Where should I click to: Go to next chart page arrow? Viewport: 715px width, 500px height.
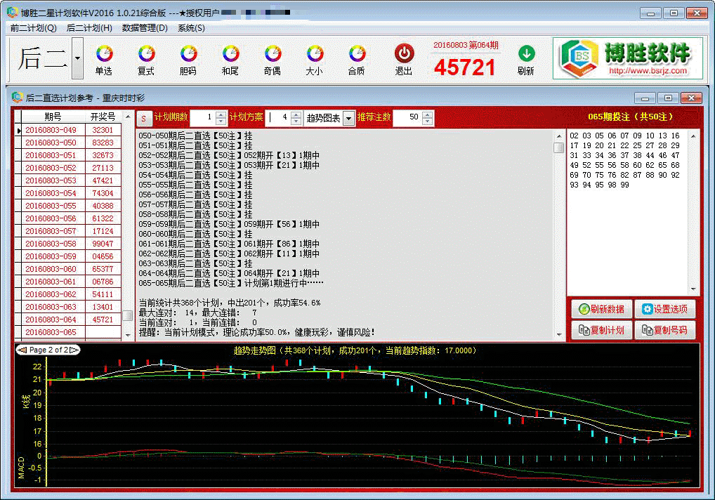tap(74, 350)
